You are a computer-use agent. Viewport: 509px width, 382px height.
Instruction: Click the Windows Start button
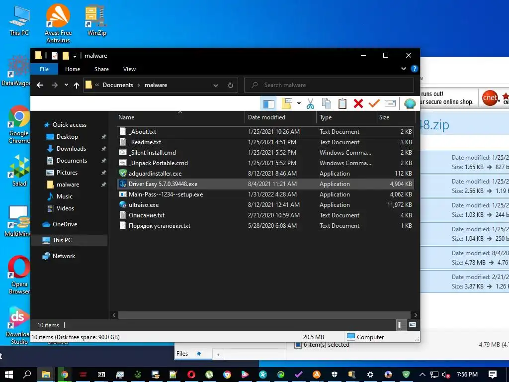point(9,375)
